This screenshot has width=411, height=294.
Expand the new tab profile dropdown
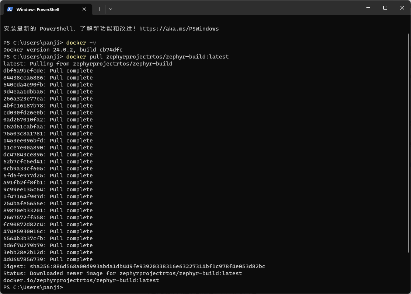111,9
